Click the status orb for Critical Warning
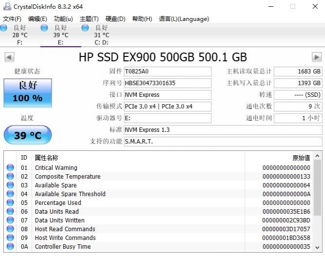 click(x=10, y=168)
